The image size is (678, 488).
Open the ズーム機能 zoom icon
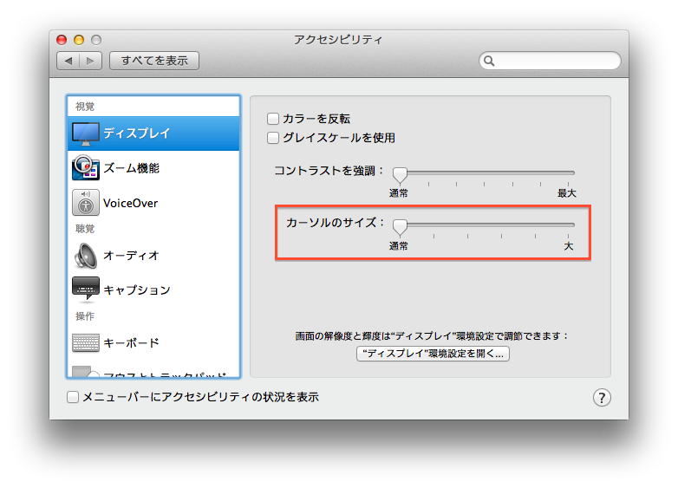point(86,167)
